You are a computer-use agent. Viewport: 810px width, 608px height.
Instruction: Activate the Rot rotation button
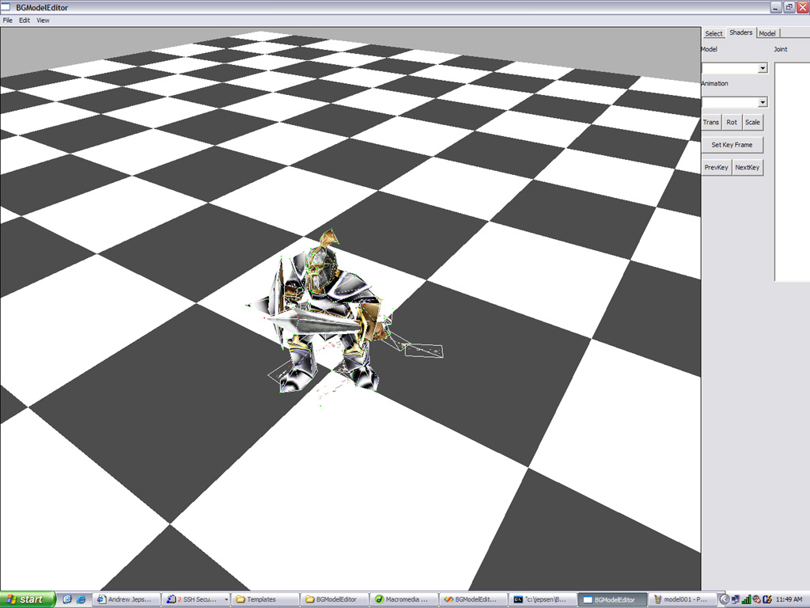(x=732, y=123)
